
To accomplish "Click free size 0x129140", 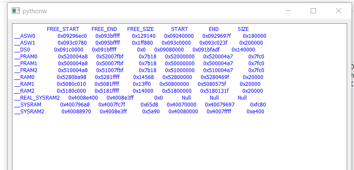I will pyautogui.click(x=143, y=36).
